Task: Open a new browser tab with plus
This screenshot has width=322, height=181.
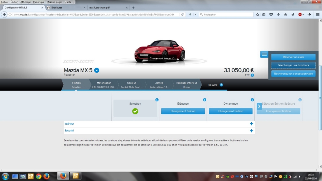Action: pos(133,8)
